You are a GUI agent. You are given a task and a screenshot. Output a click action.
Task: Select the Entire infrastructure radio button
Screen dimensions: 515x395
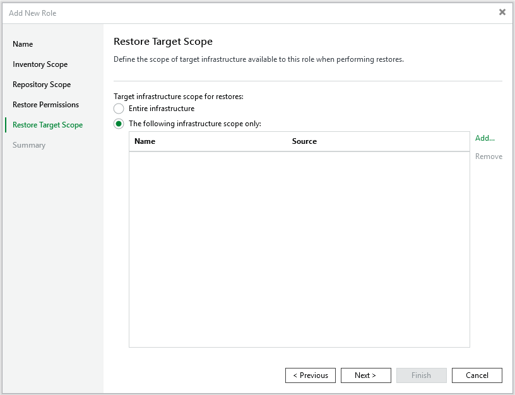(119, 109)
